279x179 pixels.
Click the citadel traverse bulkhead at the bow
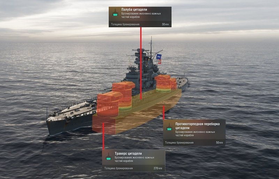tap(104, 125)
